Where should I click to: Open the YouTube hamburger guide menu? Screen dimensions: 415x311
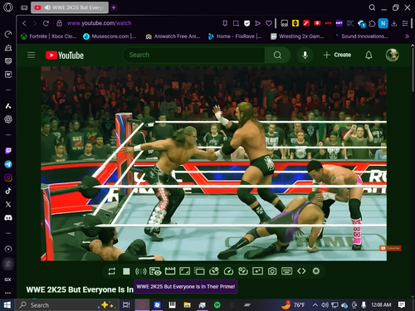click(x=31, y=55)
